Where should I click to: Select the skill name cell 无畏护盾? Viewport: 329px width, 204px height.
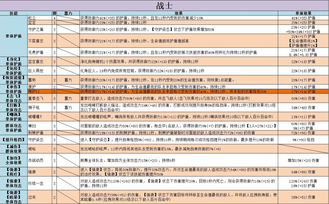pos(40,52)
